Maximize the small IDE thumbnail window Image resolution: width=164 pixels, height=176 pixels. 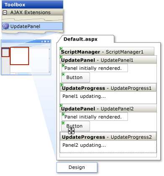point(45,41)
